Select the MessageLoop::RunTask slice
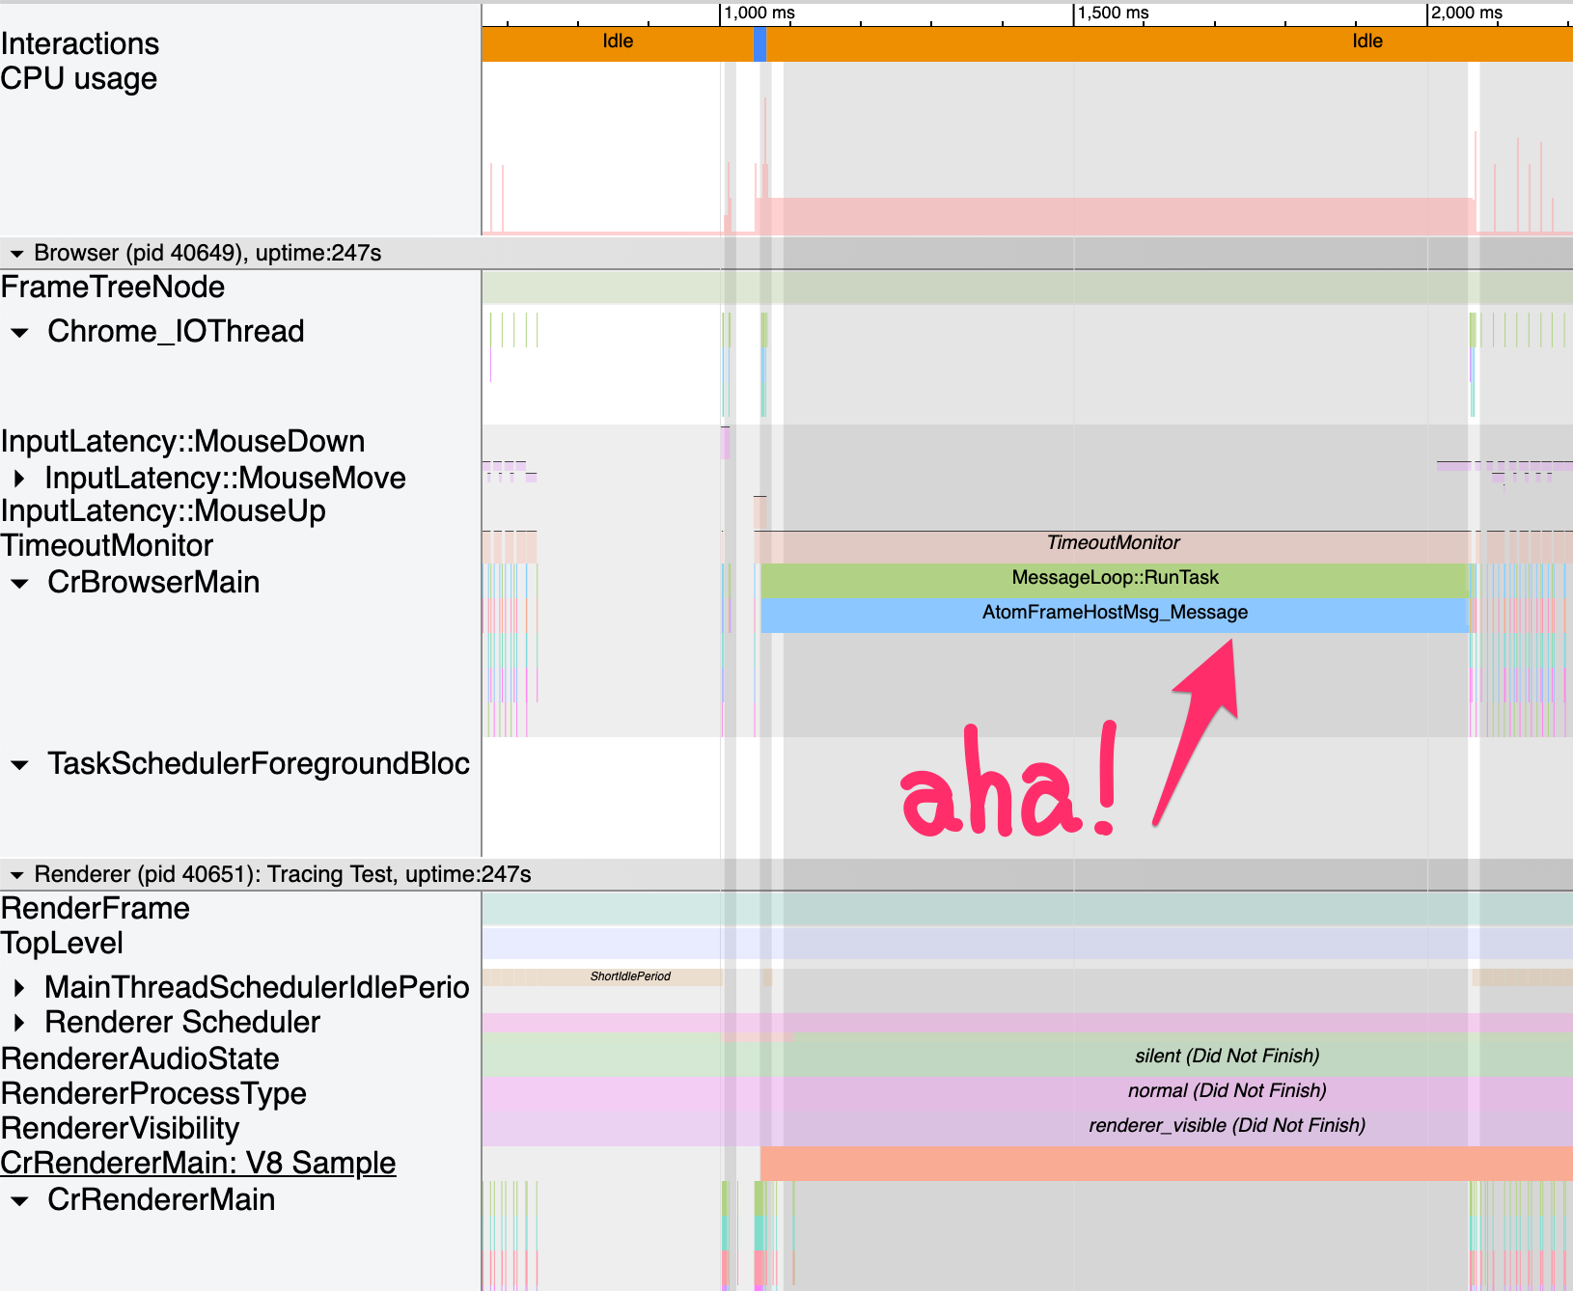The width and height of the screenshot is (1573, 1291). (1115, 580)
